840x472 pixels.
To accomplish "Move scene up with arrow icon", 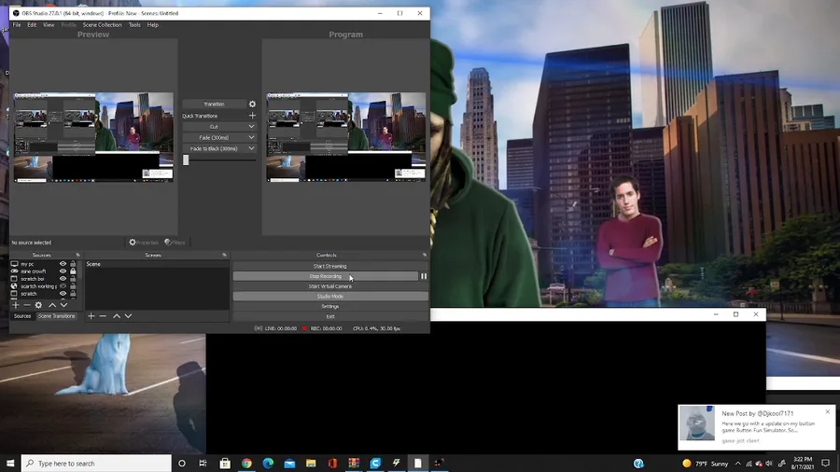I will [117, 316].
